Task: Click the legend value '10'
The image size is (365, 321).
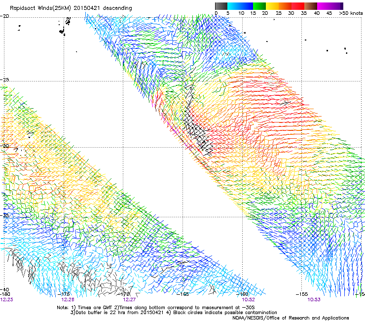Action: tap(241, 13)
